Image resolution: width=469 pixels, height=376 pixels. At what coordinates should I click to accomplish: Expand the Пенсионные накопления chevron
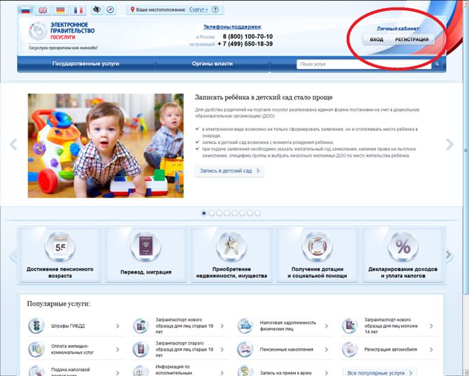[x=327, y=349]
